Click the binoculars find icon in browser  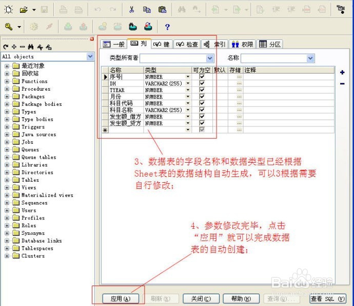[31, 47]
